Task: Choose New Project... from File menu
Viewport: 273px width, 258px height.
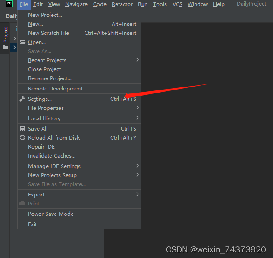Action: point(79,15)
